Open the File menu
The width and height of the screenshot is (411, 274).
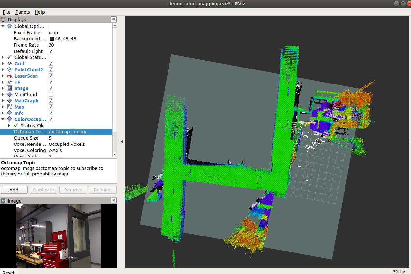pos(7,12)
